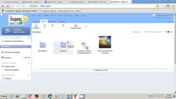Click the Скачать приложение button
The image size is (176, 99).
point(16,31)
